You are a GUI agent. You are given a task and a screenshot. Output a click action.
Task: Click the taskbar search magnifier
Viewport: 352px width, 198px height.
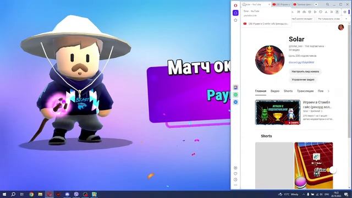coord(13,194)
